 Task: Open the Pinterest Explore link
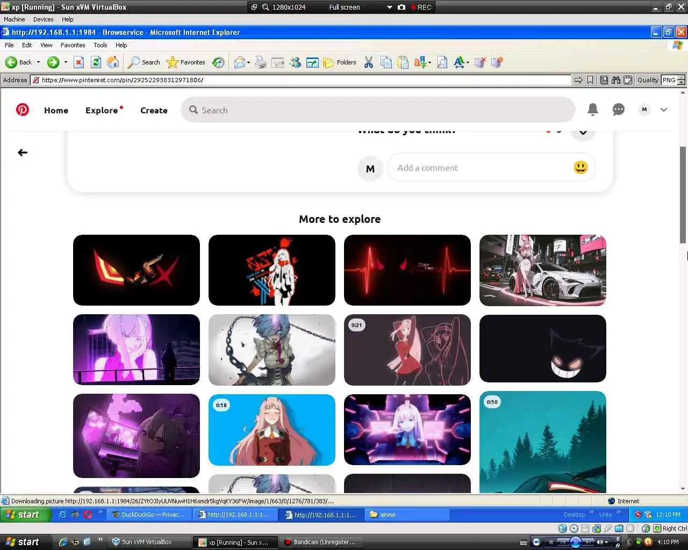tap(102, 110)
